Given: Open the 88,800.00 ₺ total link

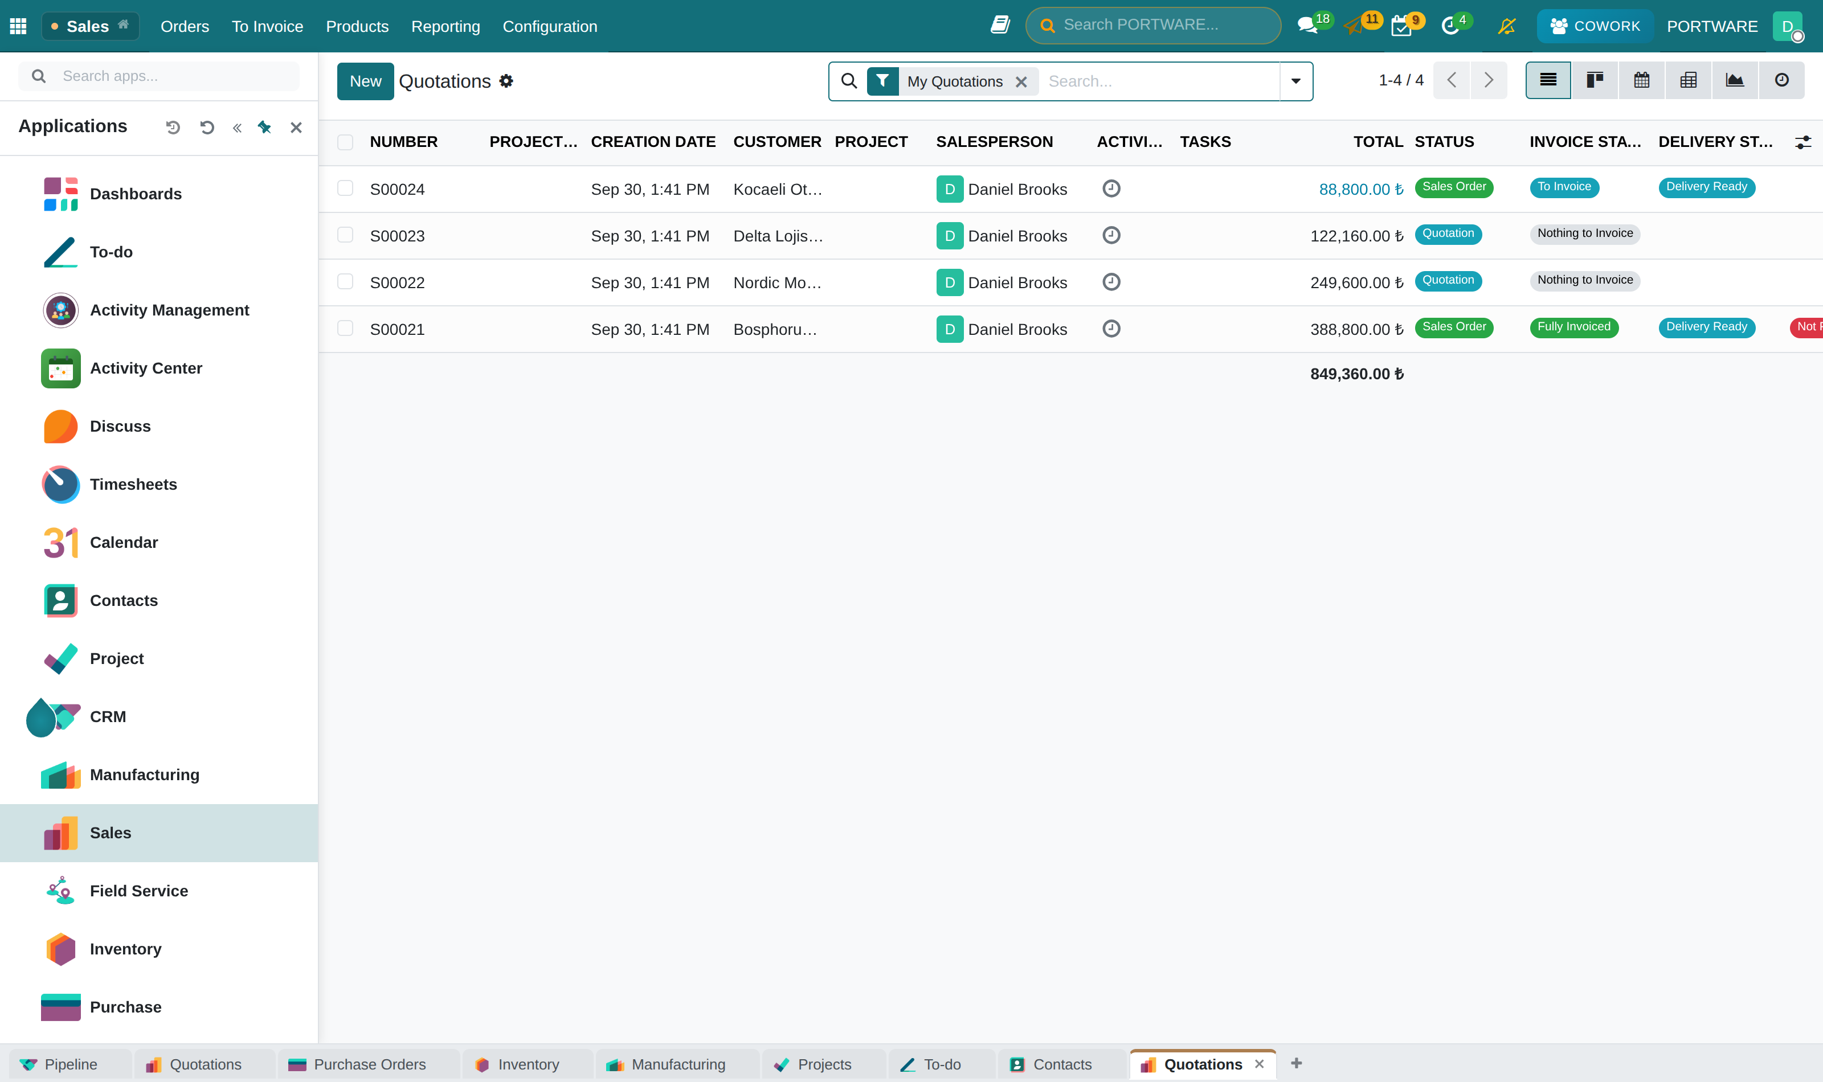Looking at the screenshot, I should [1360, 190].
